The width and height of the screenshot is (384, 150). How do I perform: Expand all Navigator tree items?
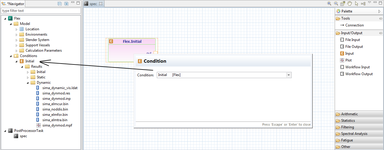(67, 4)
